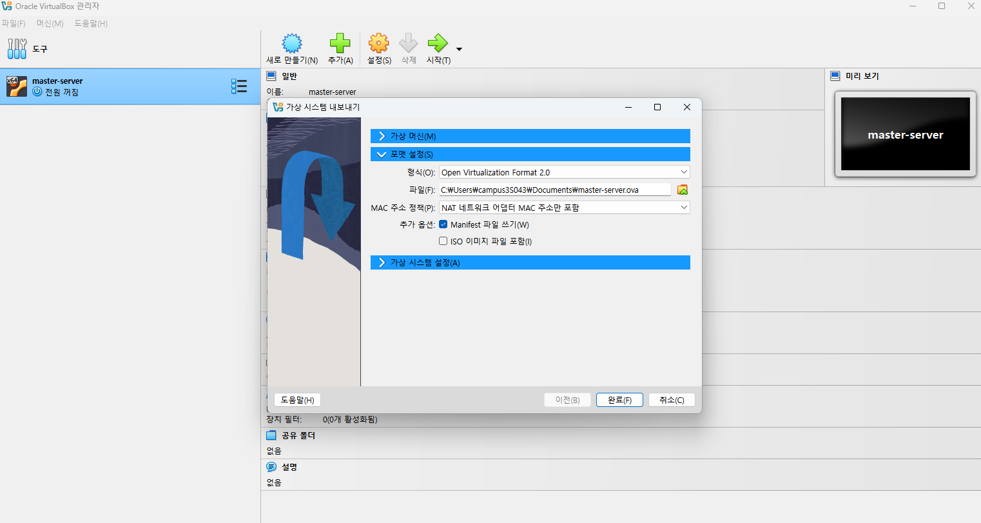The image size is (981, 523).
Task: Click the green 시작(T) start arrow icon
Action: tap(438, 43)
